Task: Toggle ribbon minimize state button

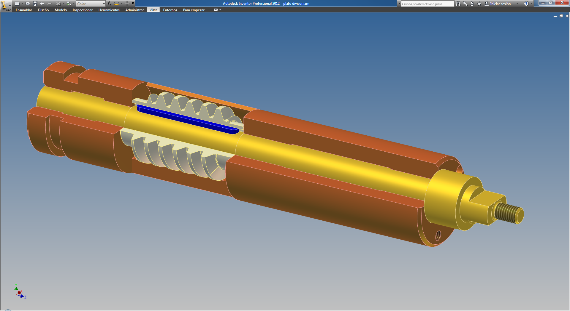Action: click(216, 10)
